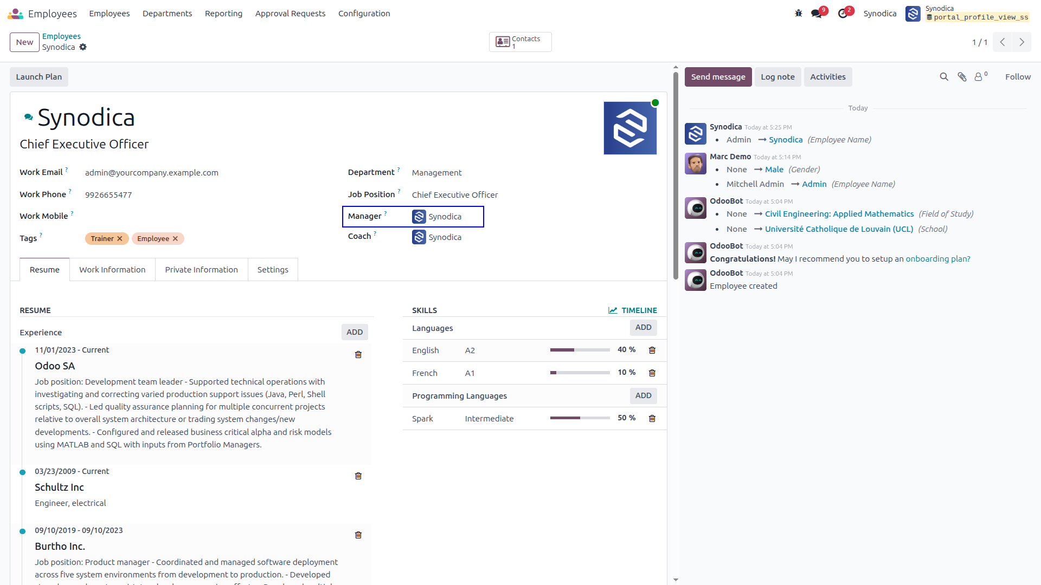Viewport: 1041px width, 585px height.
Task: Open the Department dropdown field
Action: pyautogui.click(x=534, y=173)
